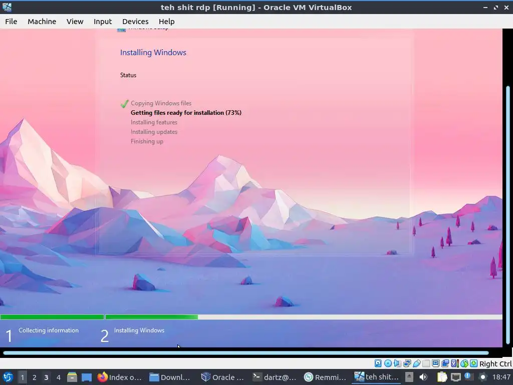Click the 18:47 clock in panel
This screenshot has width=513, height=385.
coord(501,377)
